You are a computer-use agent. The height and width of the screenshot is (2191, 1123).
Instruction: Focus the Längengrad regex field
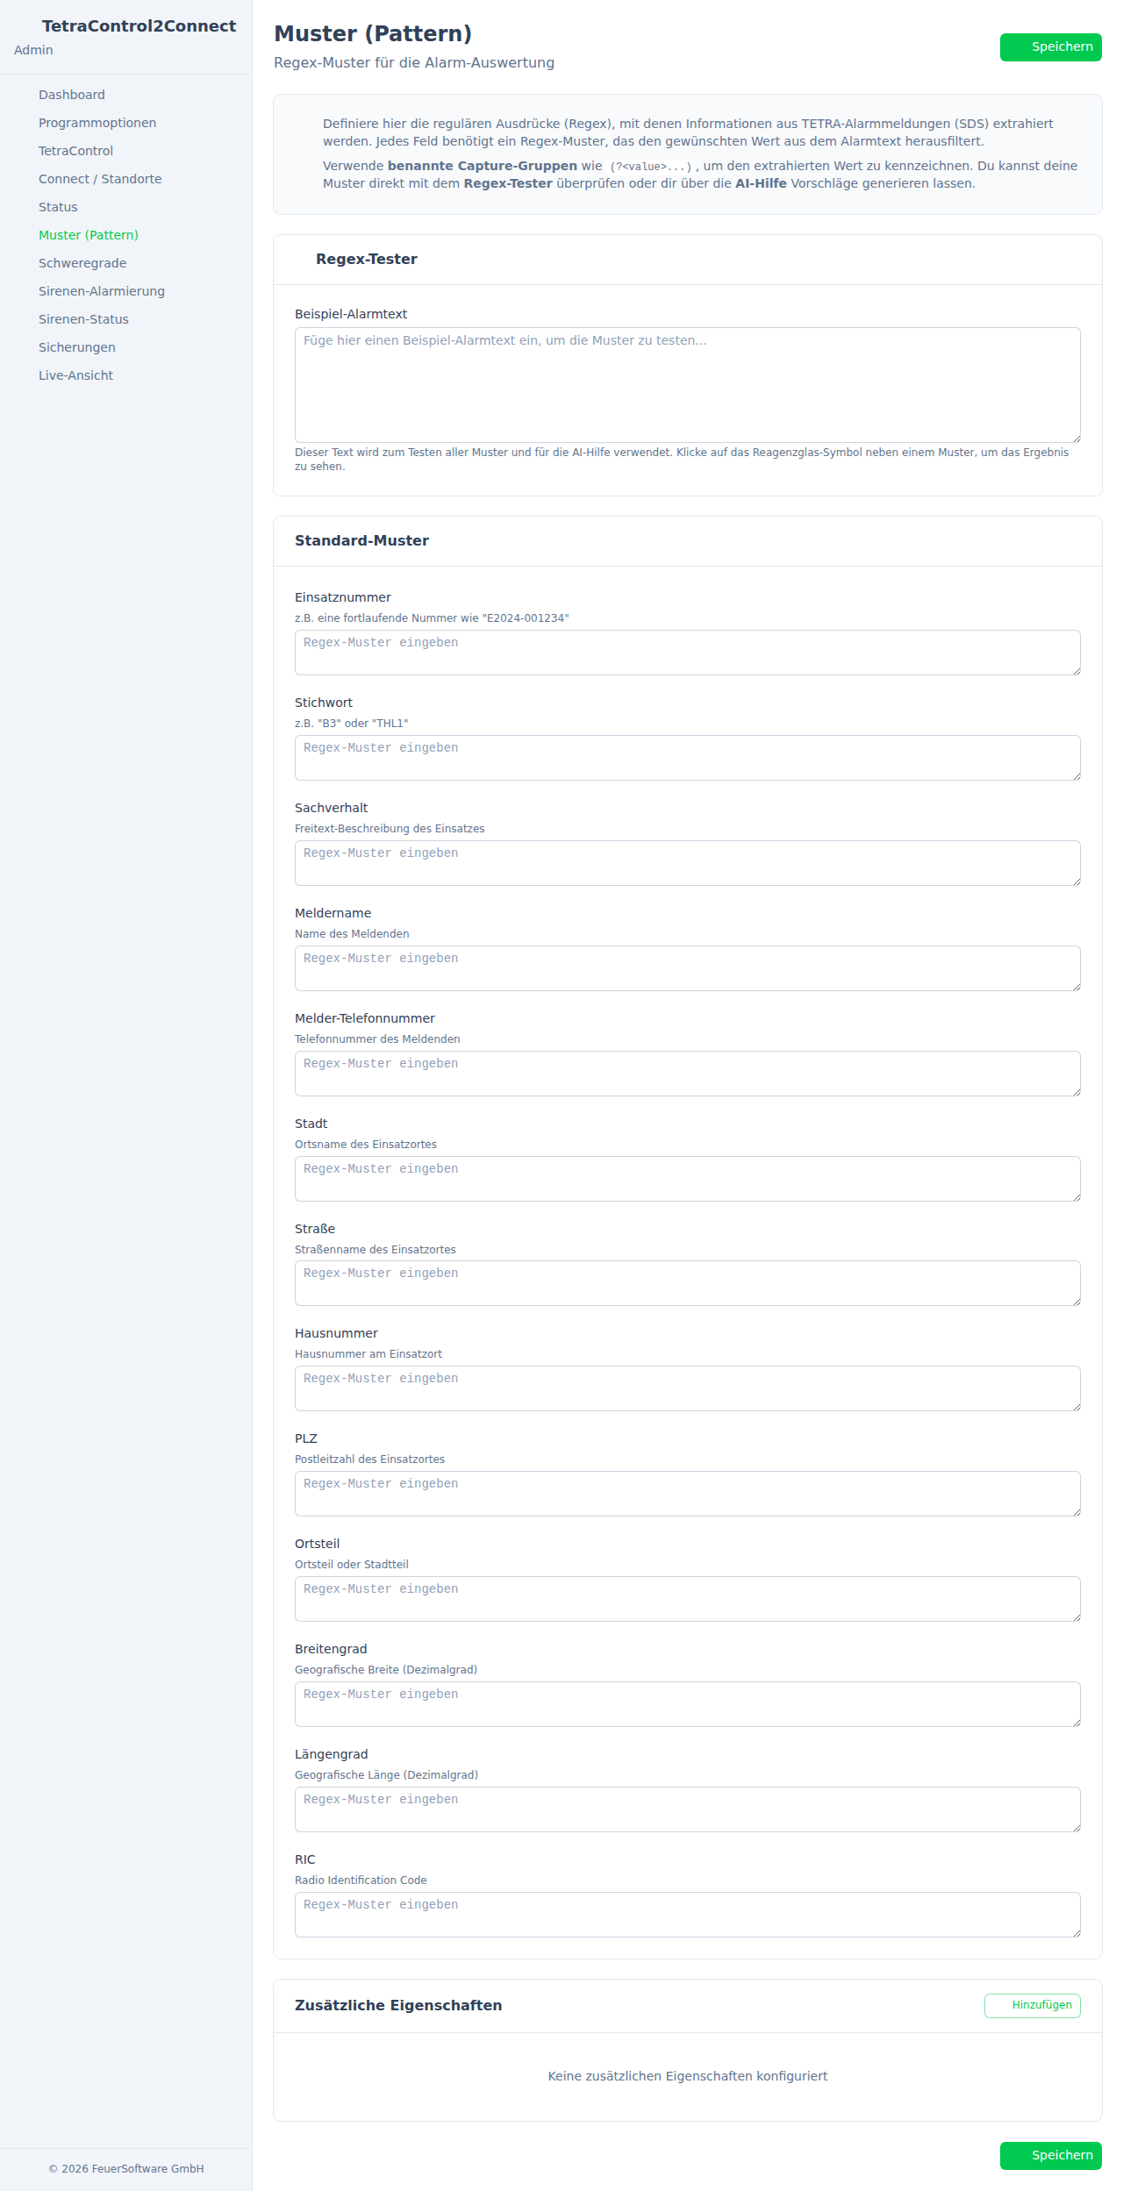coord(687,1809)
